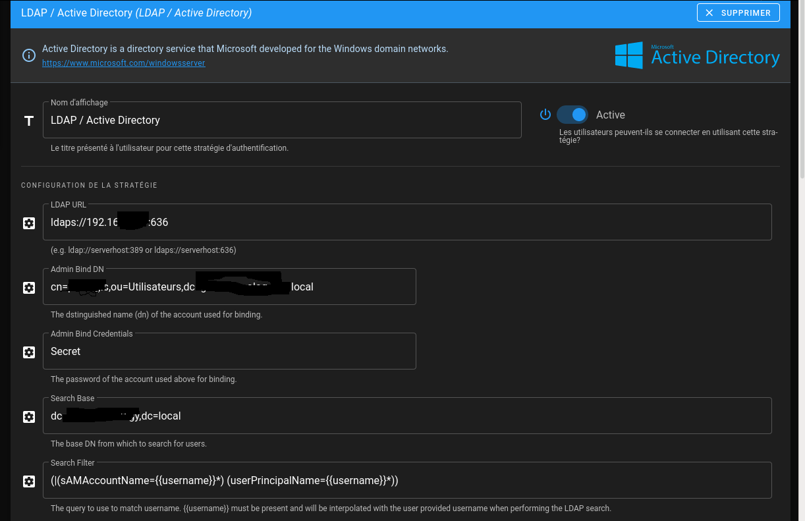805x521 pixels.
Task: Click the info icon beside the Active Directory description
Action: pos(28,55)
